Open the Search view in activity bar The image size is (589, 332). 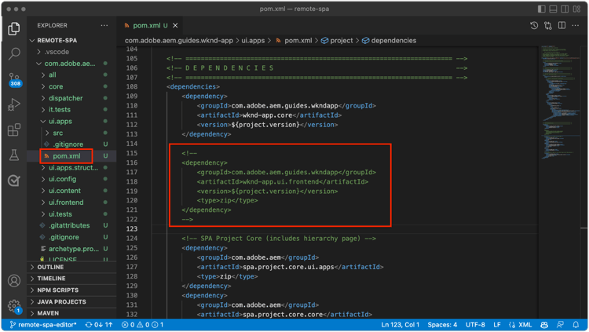coord(14,54)
